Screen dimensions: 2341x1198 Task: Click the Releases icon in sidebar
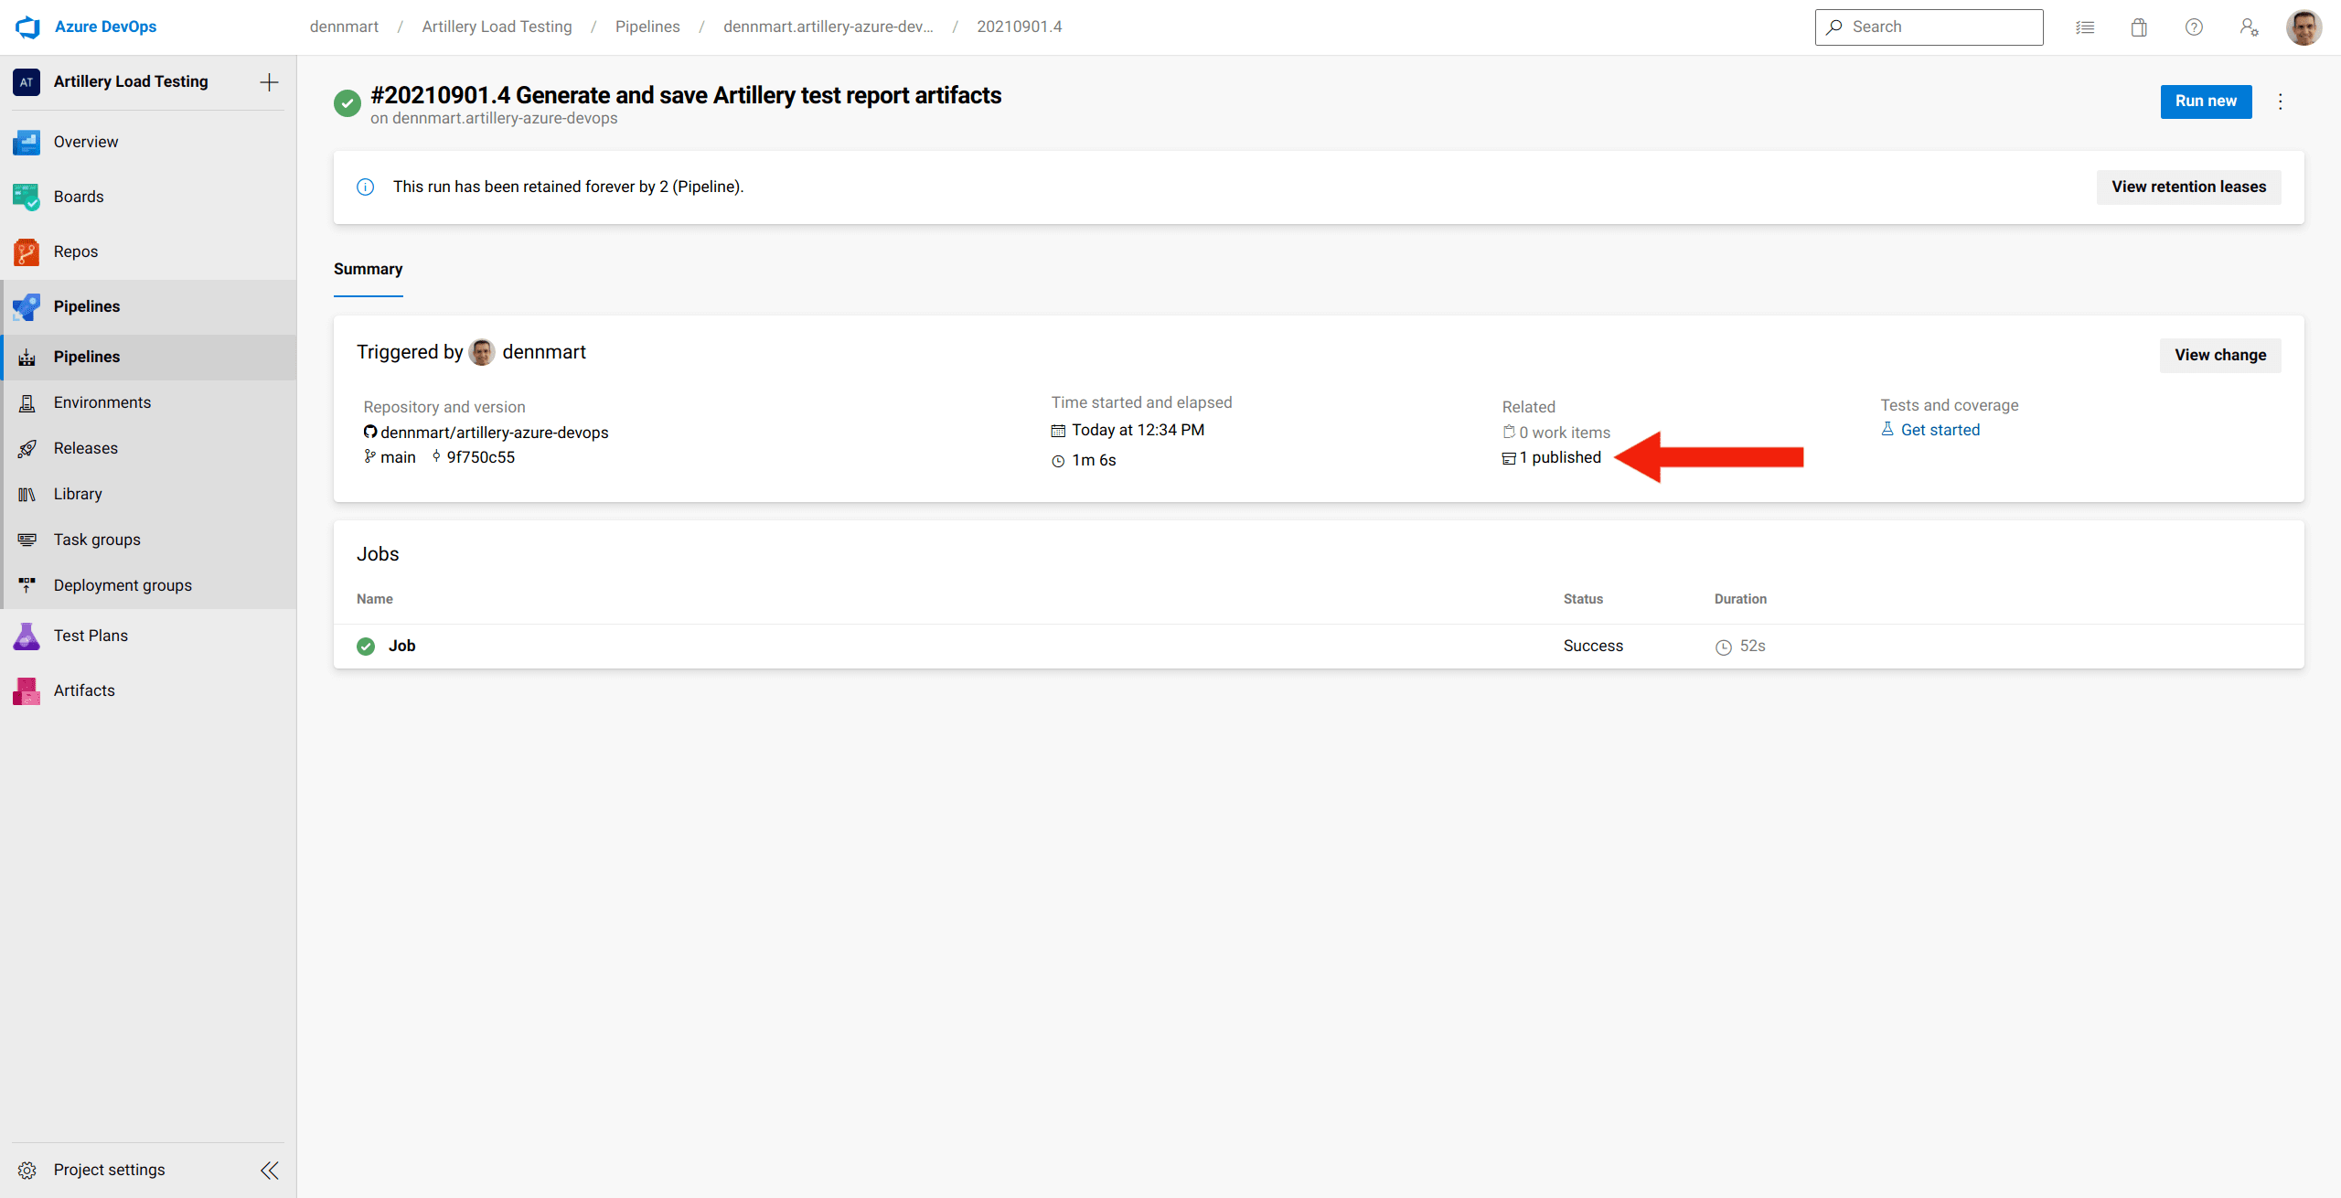coord(29,448)
